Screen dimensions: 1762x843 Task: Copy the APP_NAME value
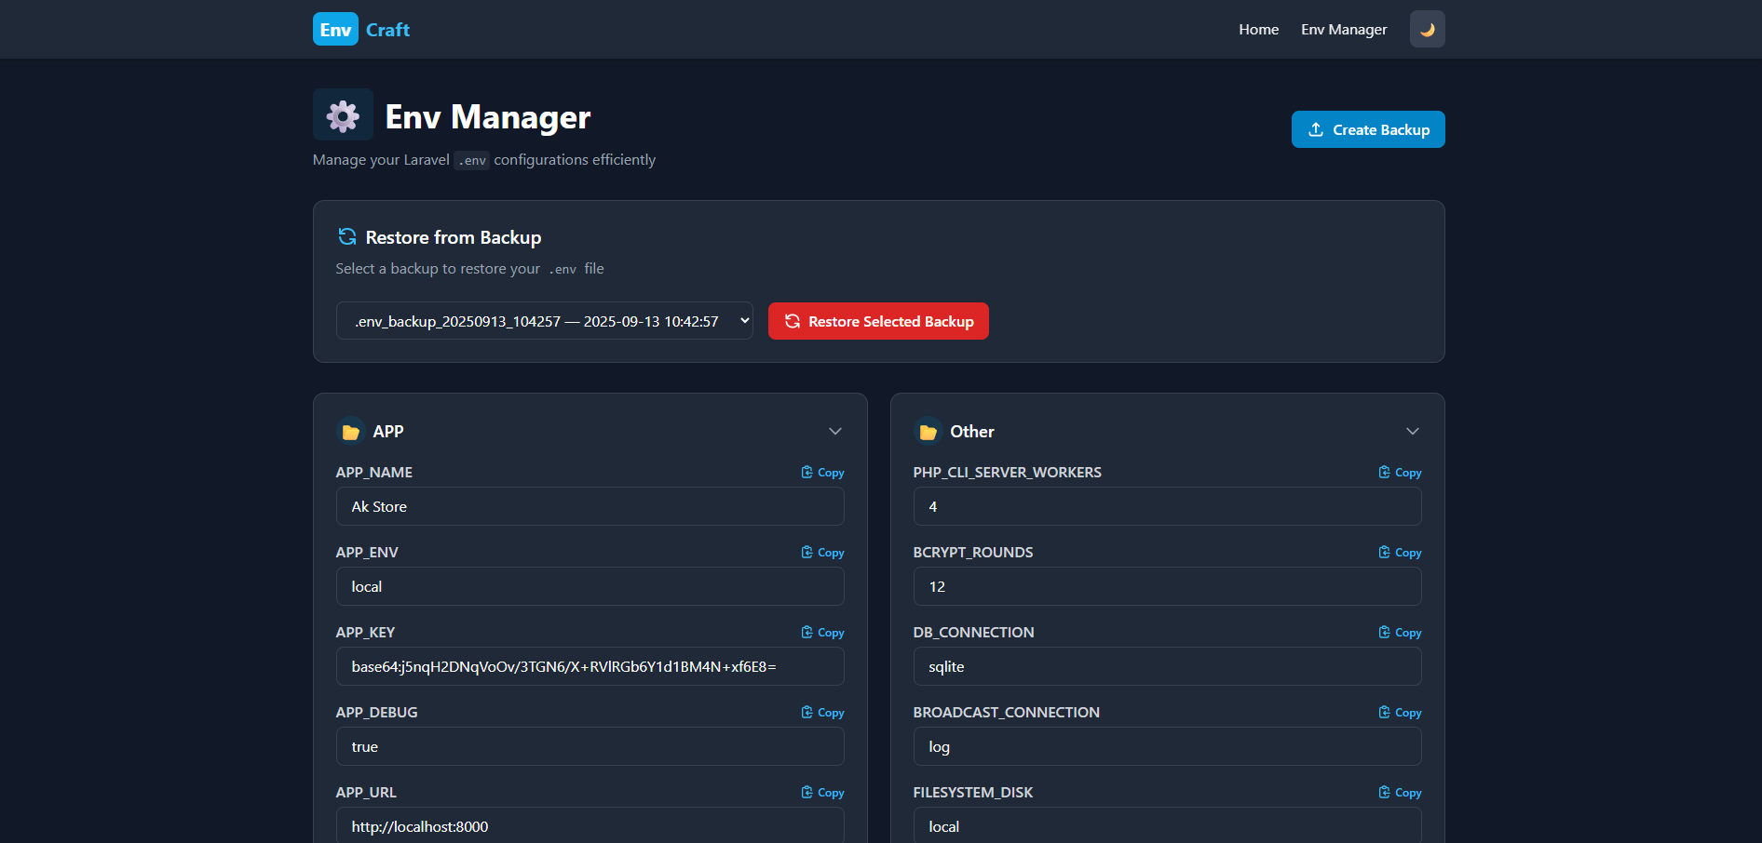821,472
